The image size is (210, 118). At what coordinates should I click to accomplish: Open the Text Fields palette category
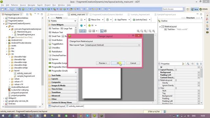pos(62,75)
